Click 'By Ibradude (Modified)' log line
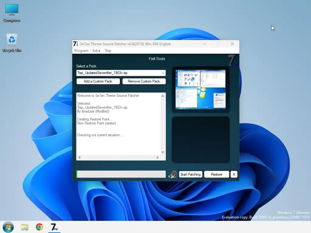This screenshot has width=311, height=233. pos(93,111)
